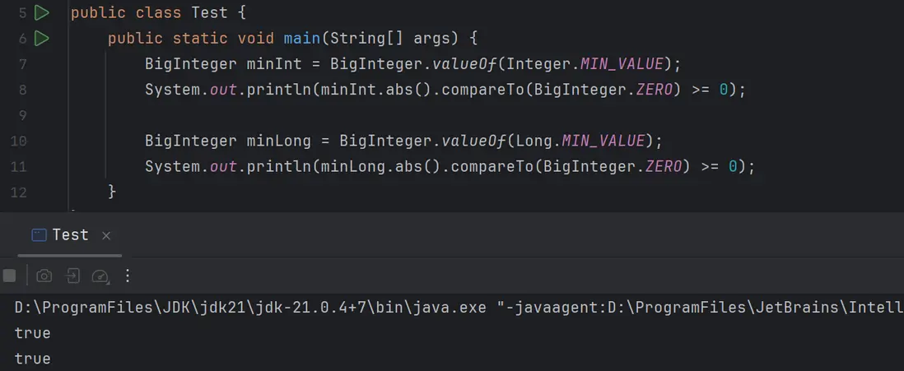Select the Test run tab

click(70, 235)
